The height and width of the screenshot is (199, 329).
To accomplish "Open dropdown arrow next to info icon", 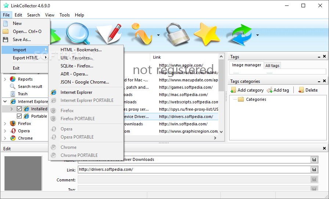I will click(158, 35).
